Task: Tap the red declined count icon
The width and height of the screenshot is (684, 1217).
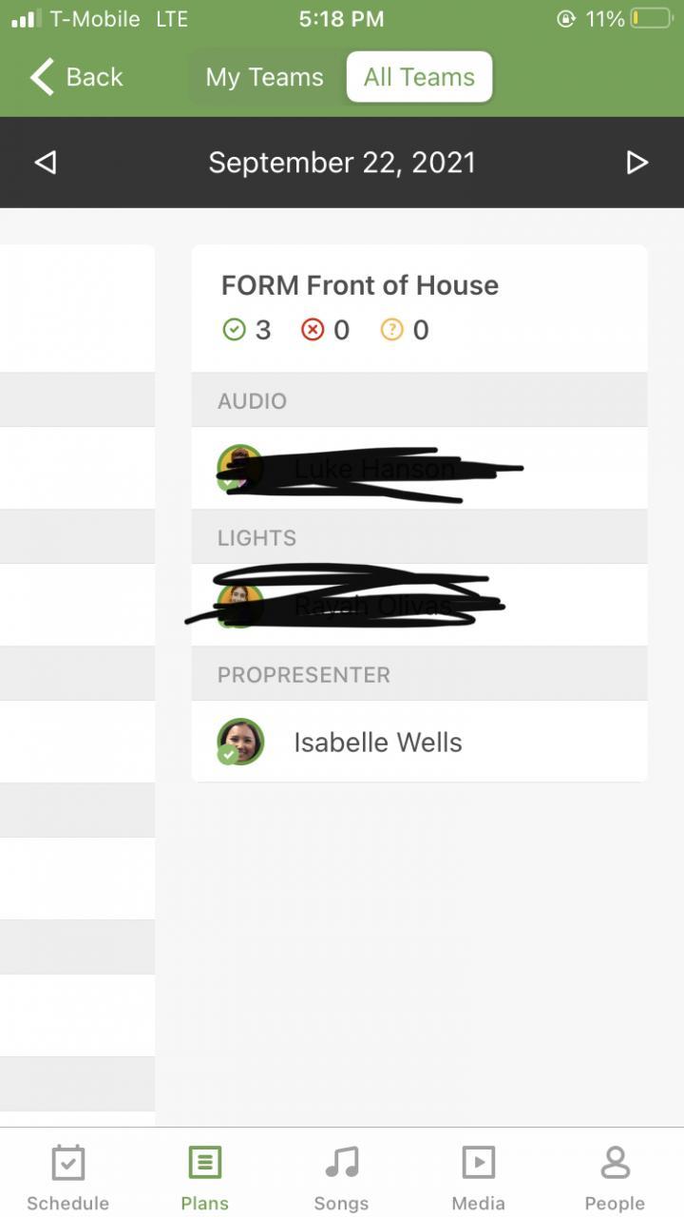Action: coord(313,330)
